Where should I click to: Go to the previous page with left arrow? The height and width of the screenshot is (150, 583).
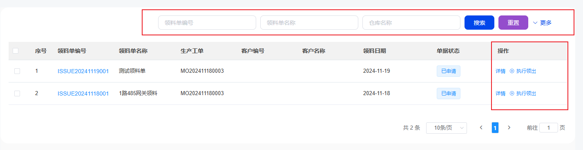click(481, 128)
